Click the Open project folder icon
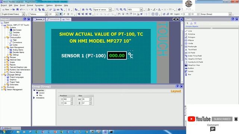The width and height of the screenshot is (239, 134). [14, 10]
